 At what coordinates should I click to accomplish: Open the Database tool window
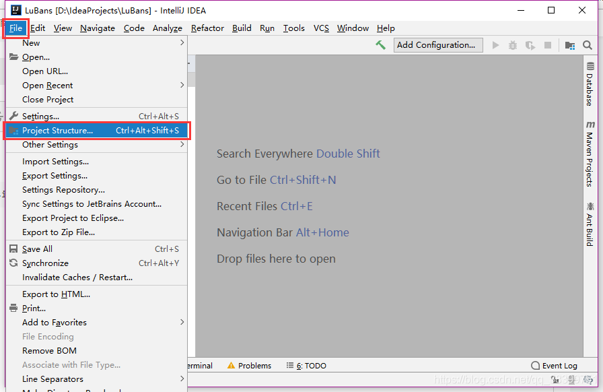coord(590,84)
